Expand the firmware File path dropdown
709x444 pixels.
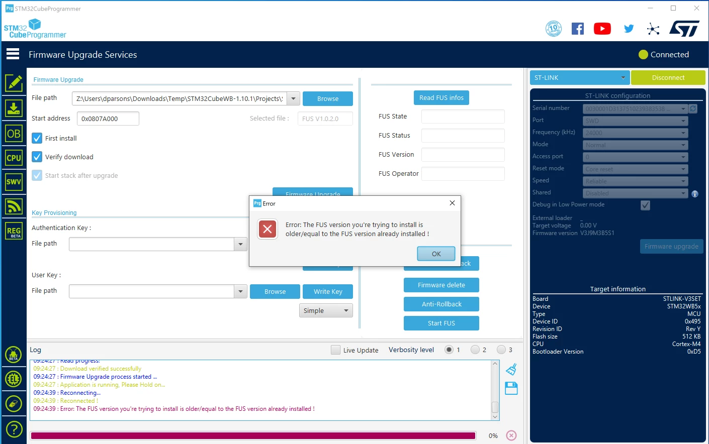click(x=294, y=98)
